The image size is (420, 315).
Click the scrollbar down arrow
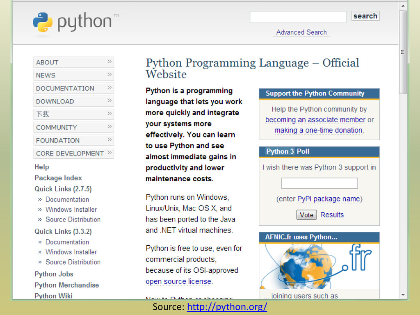point(403,294)
